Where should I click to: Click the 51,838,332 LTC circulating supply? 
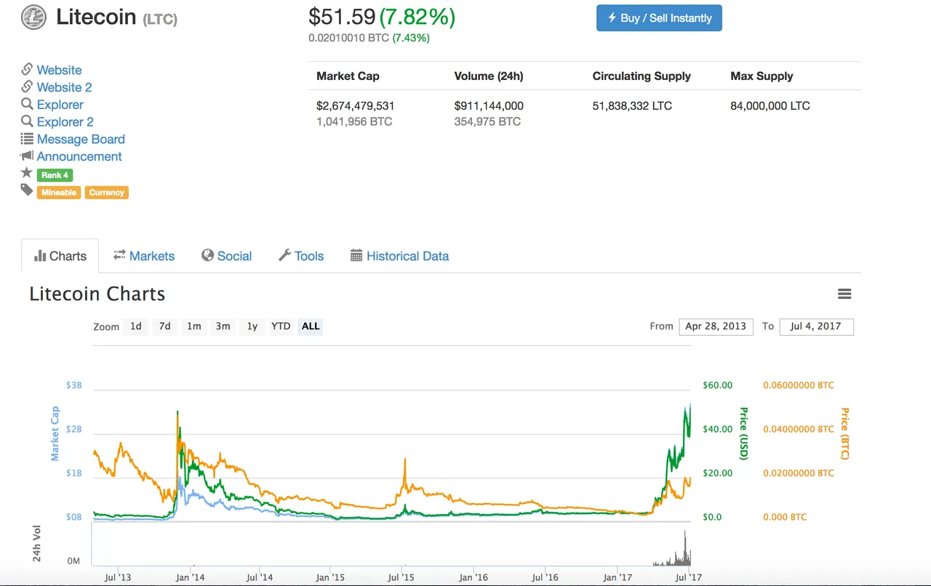[632, 106]
